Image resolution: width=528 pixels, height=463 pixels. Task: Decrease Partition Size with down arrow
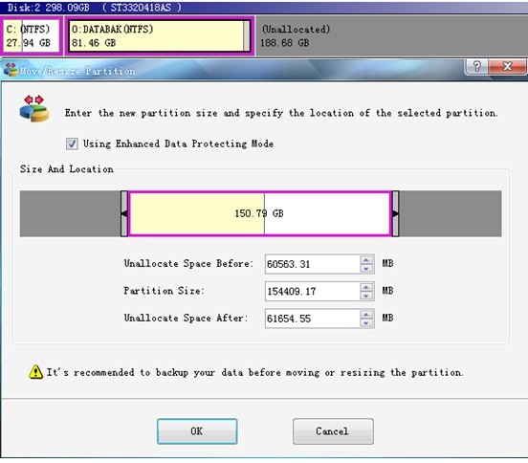coord(366,296)
